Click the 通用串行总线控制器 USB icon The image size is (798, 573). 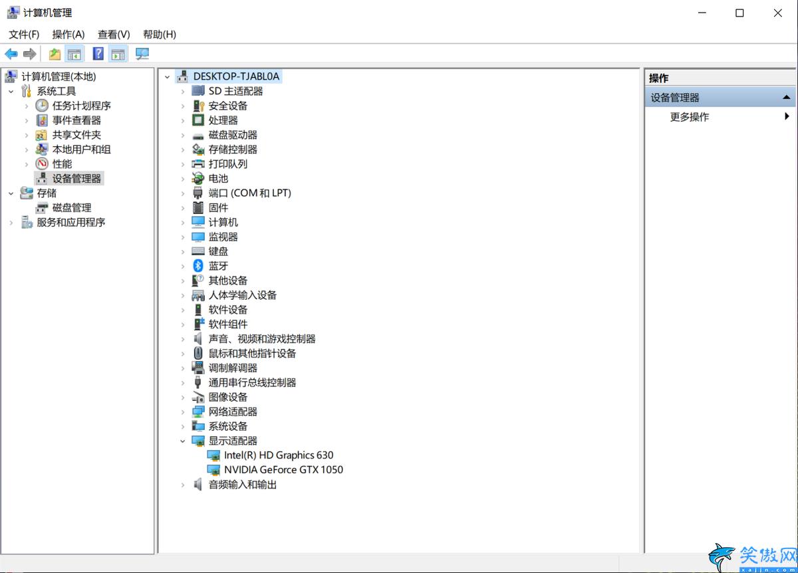tap(198, 382)
